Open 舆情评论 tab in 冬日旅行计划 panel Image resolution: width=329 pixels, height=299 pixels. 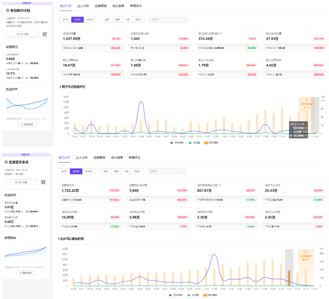click(136, 6)
